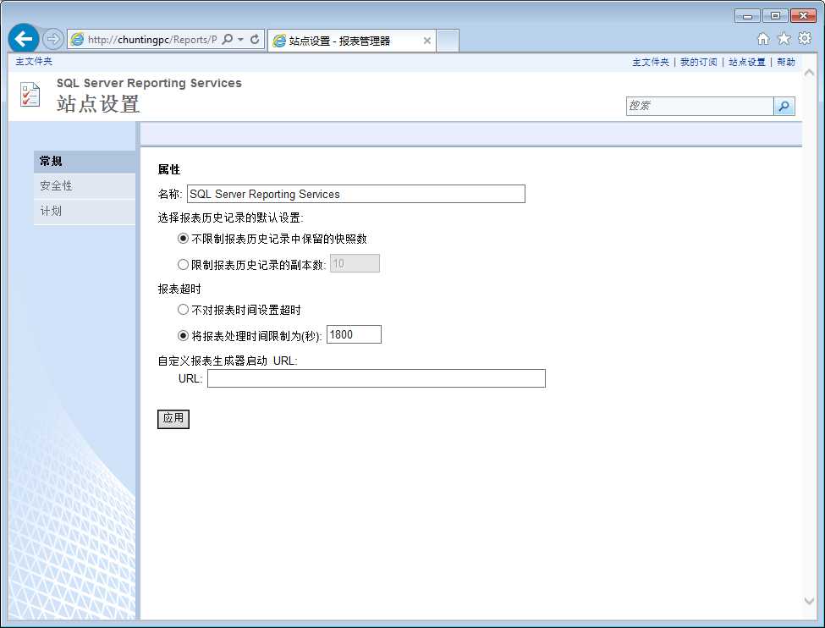
Task: Click the site settings checklist page icon
Action: [30, 95]
